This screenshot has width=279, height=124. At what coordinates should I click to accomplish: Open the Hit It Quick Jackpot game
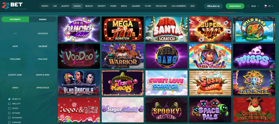[x=79, y=29]
